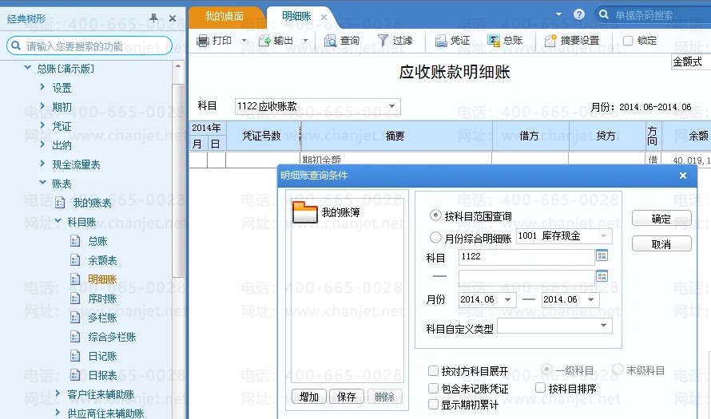This screenshot has height=419, width=711.
Task: Click the 增加 button
Action: point(309,397)
